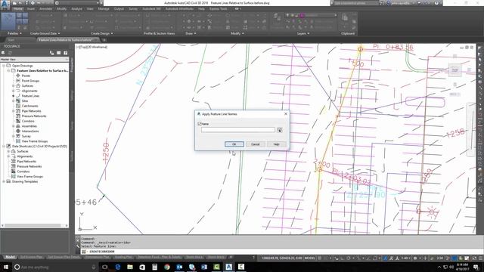This screenshot has height=272, width=484.
Task: Expand the Sites node
Action: [14, 100]
